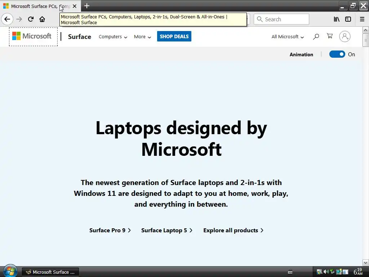Open the Surface Laptop 5 link

pos(167,230)
